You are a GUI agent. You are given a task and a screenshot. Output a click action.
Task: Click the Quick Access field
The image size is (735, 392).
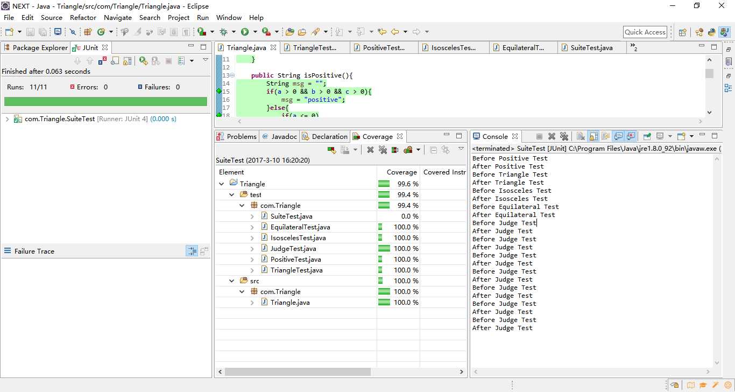645,32
